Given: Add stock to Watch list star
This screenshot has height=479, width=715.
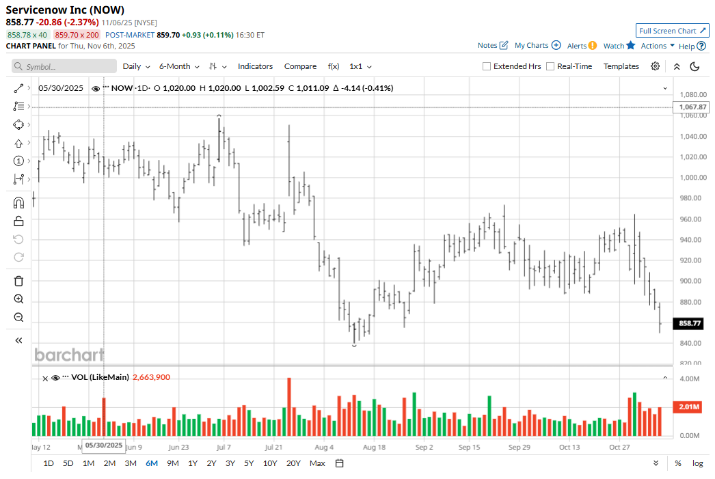Looking at the screenshot, I should (x=631, y=45).
